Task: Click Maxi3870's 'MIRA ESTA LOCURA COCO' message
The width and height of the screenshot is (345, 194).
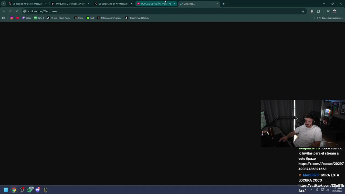Action: click(321, 183)
